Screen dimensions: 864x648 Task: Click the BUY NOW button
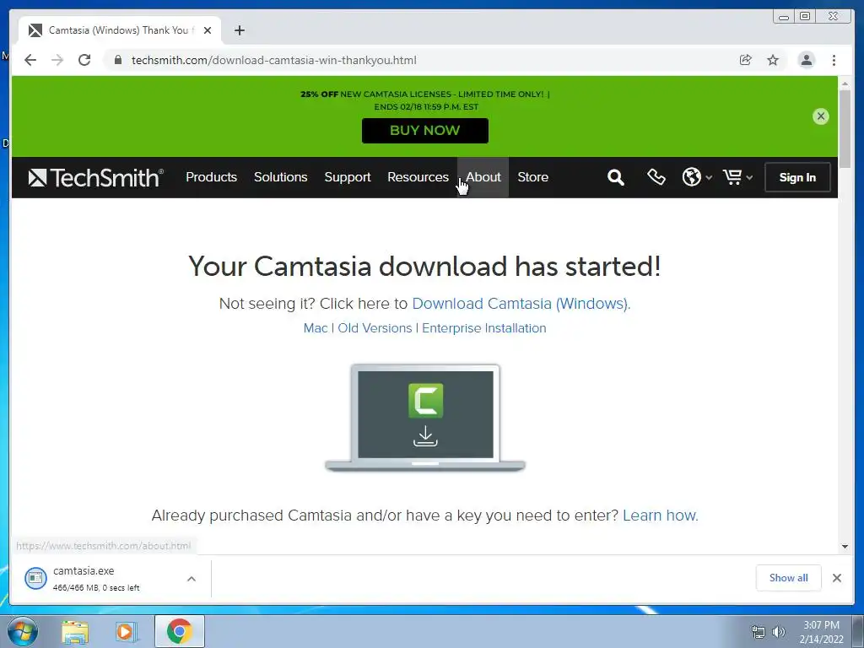tap(425, 131)
